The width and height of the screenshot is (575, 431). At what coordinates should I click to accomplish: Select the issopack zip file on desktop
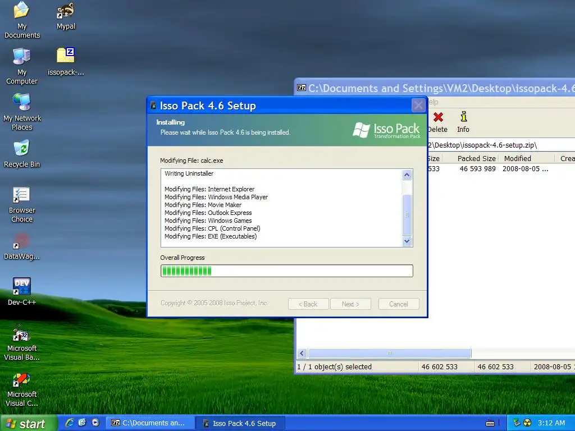click(x=66, y=62)
